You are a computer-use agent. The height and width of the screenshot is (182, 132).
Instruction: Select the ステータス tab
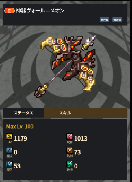[x=23, y=113]
